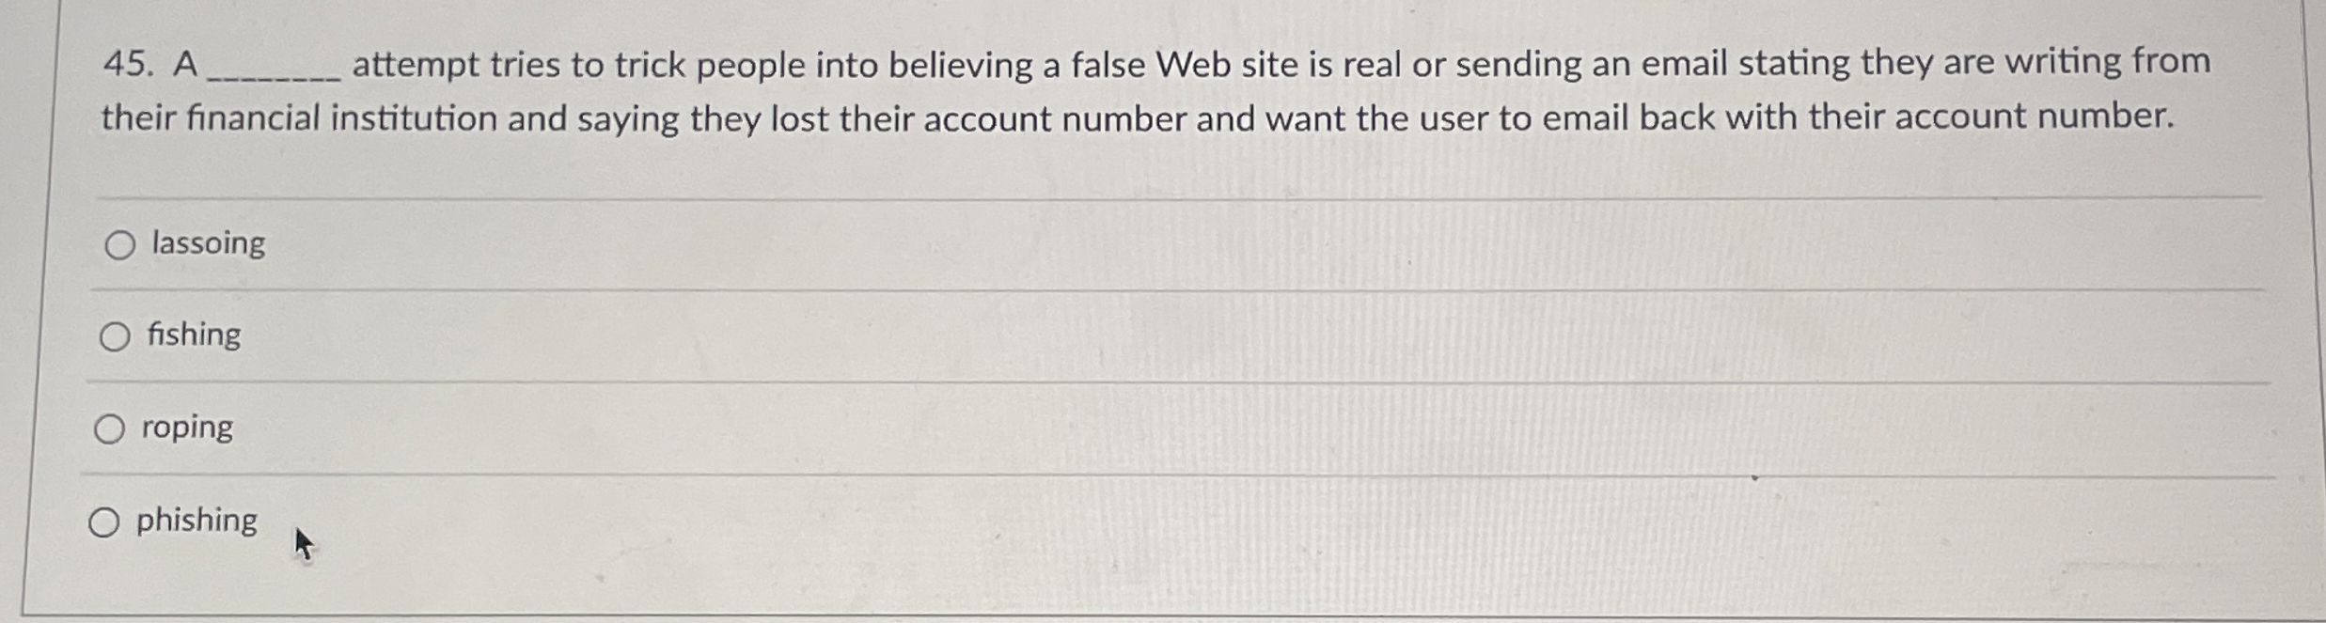This screenshot has height=623, width=2326.
Task: Click the roping answer option
Action: [186, 428]
